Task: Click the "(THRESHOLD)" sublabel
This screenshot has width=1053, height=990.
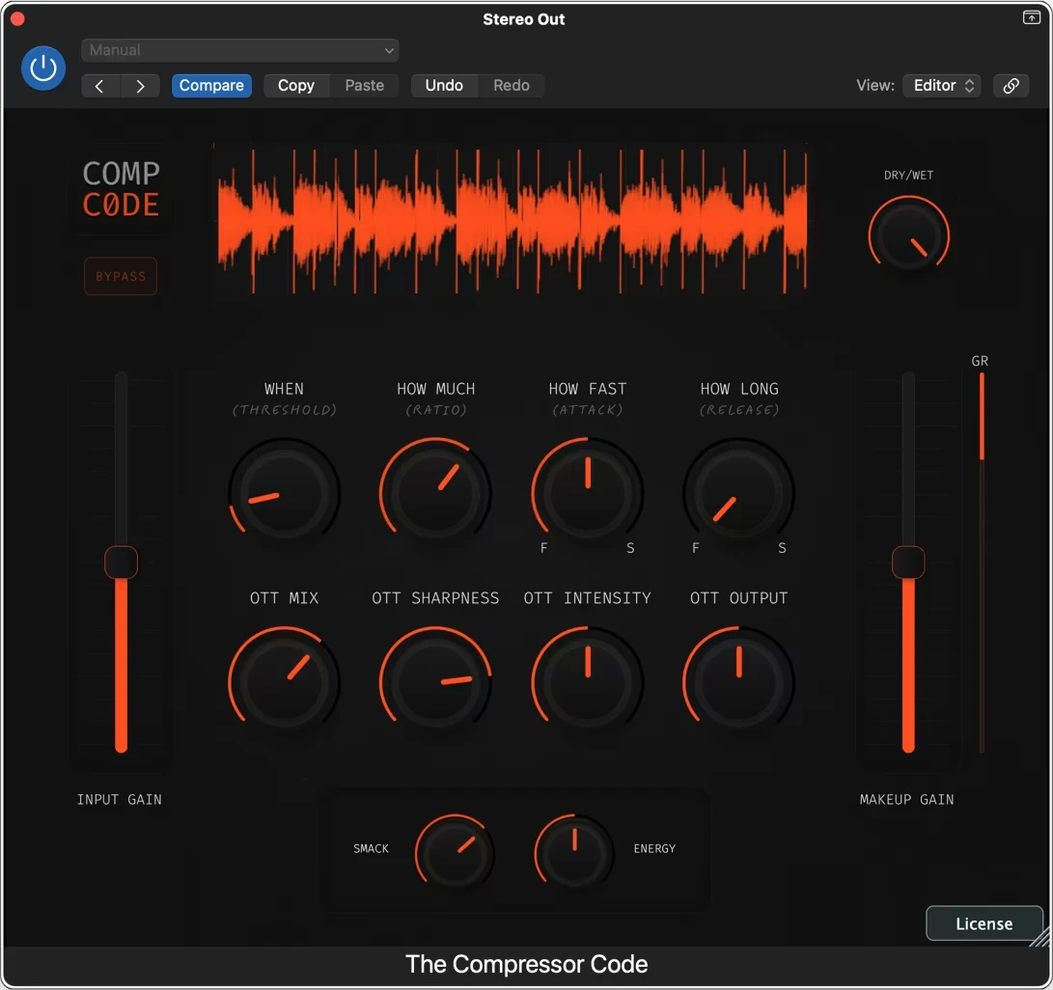Action: [284, 409]
